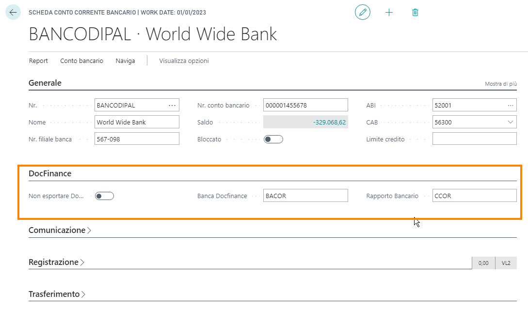Toggle Non esportare DocFinance switch
The image size is (528, 309).
(x=104, y=196)
